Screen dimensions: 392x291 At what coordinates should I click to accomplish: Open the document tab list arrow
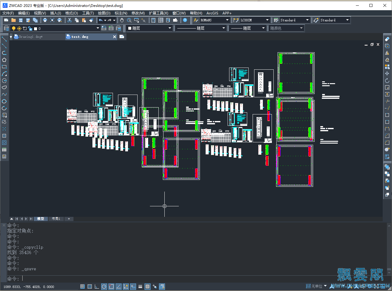tap(11, 37)
